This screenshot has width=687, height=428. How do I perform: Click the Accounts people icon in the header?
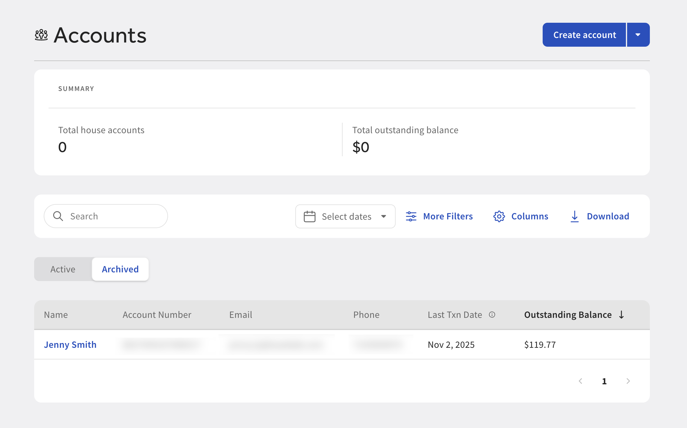click(x=41, y=35)
